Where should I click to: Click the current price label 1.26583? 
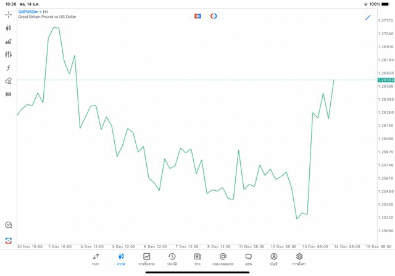click(x=386, y=80)
